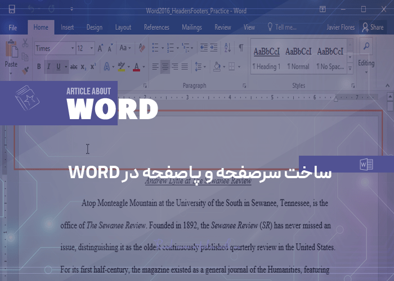Click the Borders icon

pos(232,67)
